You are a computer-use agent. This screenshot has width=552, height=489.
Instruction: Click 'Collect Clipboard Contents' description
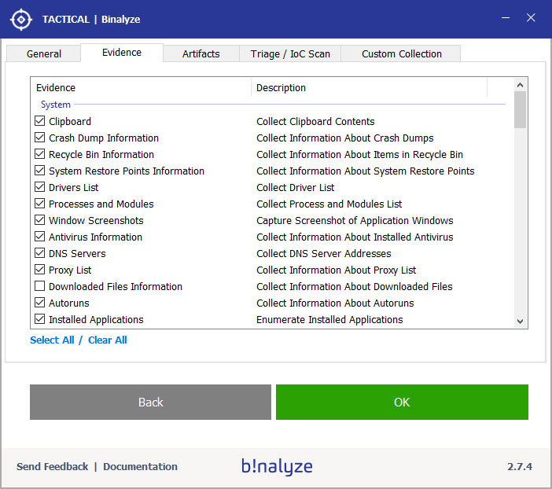(x=315, y=121)
